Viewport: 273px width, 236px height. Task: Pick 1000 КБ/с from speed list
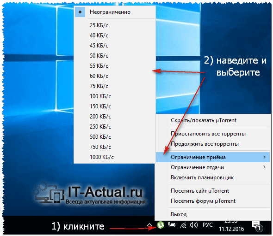[115, 157]
